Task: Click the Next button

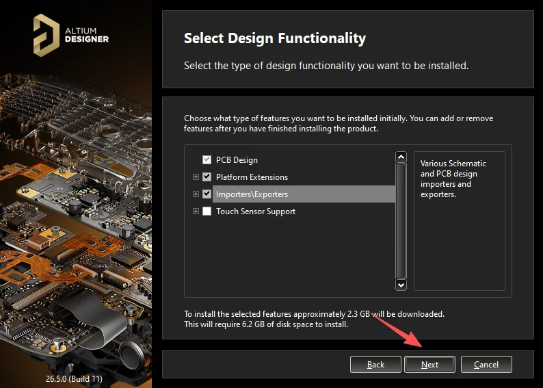Action: (x=429, y=365)
